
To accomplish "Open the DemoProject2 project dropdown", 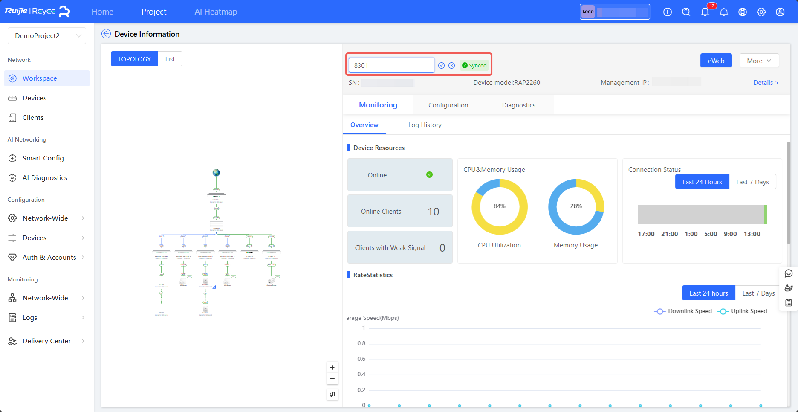I will 47,36.
